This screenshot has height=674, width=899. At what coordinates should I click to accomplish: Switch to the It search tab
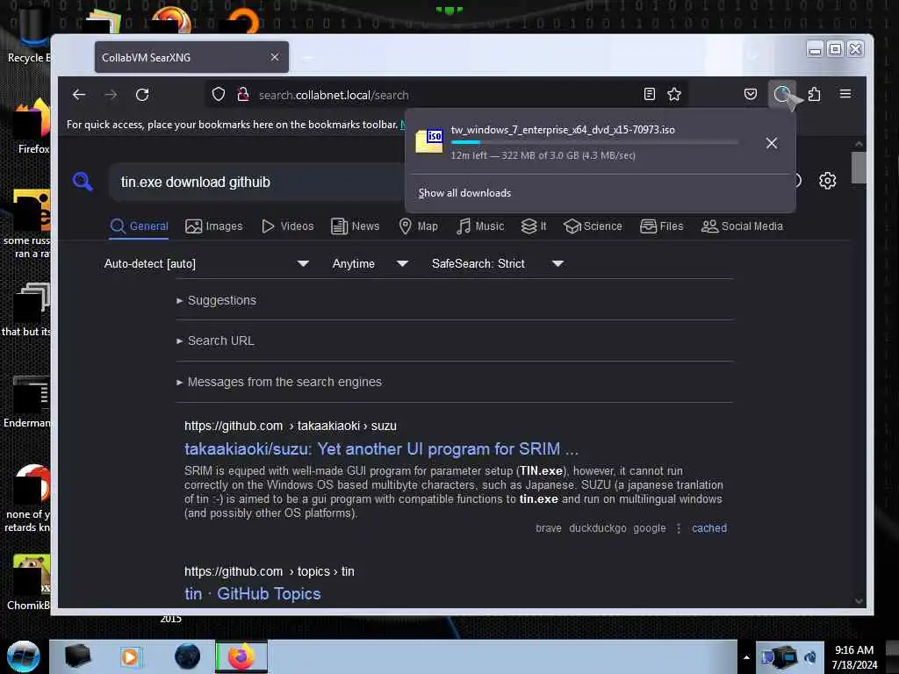(x=534, y=226)
